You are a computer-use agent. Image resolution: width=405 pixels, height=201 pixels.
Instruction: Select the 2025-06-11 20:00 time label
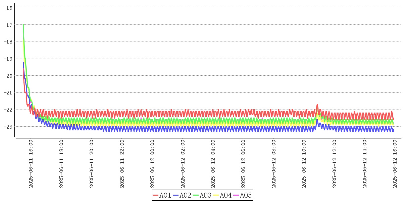[x=92, y=164]
